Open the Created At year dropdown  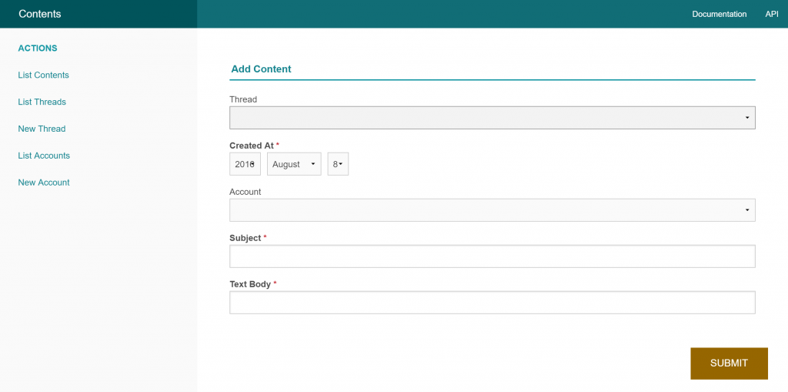pyautogui.click(x=245, y=164)
